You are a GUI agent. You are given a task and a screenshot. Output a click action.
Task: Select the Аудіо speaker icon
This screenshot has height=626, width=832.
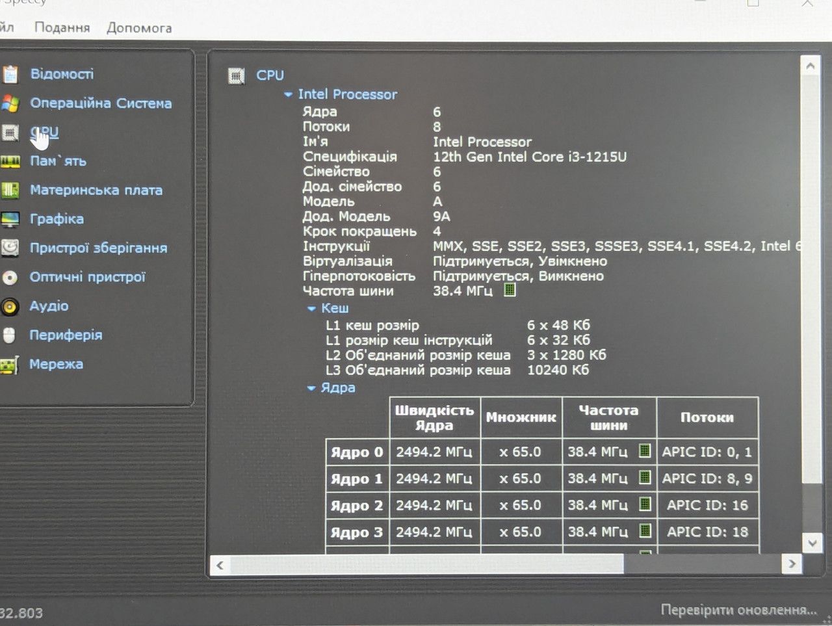[x=10, y=306]
